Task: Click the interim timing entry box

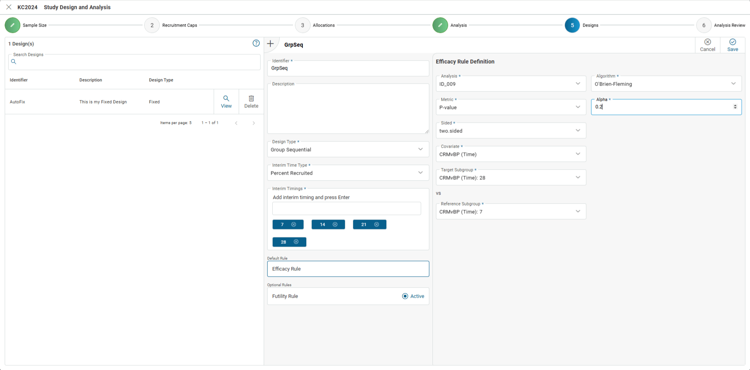Action: pos(346,208)
